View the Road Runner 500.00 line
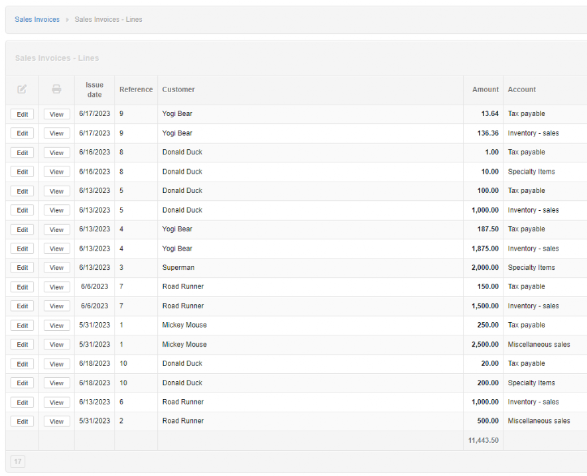 pos(56,422)
